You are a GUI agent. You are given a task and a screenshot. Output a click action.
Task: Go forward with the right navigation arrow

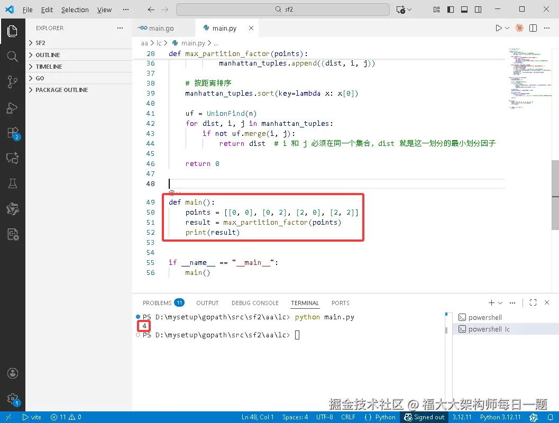click(164, 10)
